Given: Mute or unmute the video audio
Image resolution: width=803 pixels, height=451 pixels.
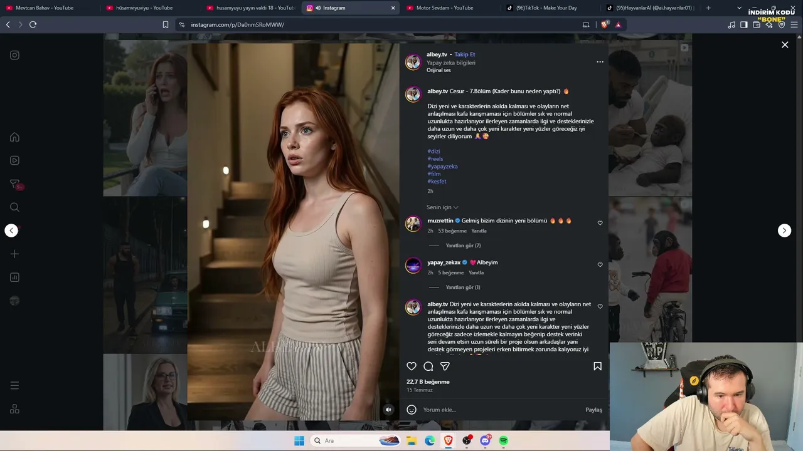Looking at the screenshot, I should tap(388, 410).
